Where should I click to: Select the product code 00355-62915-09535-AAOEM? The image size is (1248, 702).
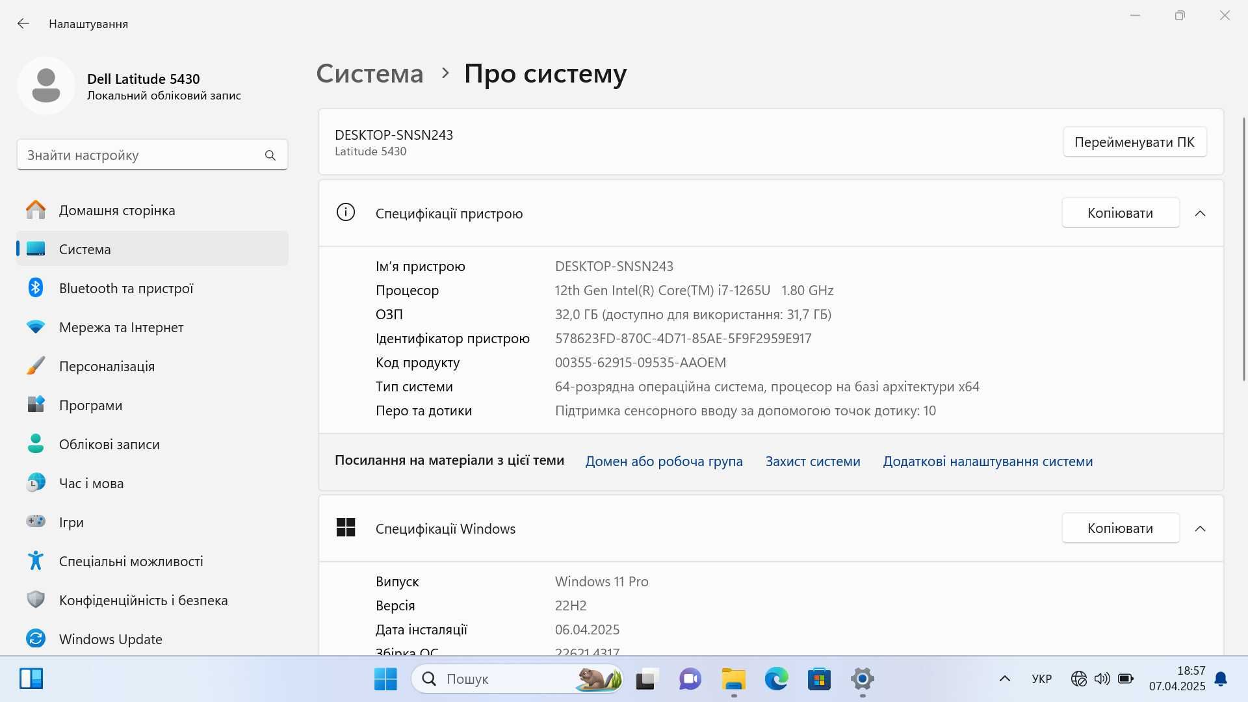[x=640, y=363]
